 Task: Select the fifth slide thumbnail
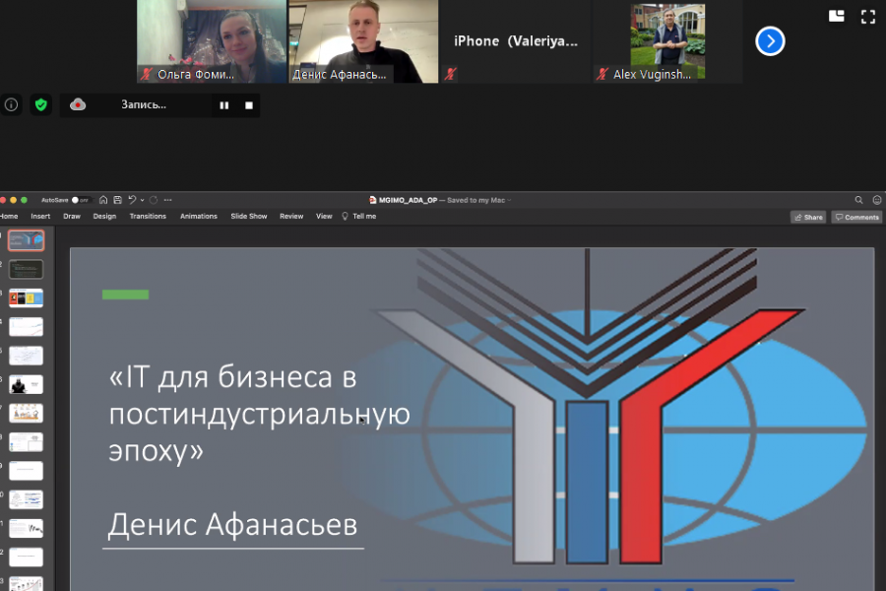[26, 356]
